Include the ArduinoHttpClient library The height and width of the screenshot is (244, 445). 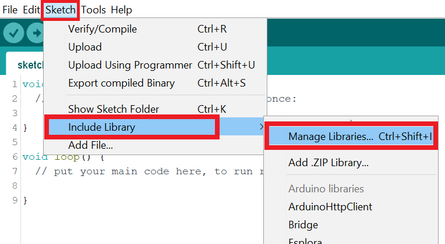click(x=330, y=207)
